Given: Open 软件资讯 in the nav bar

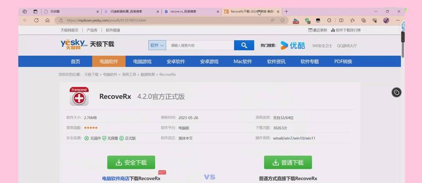Looking at the screenshot, I should coord(276,61).
